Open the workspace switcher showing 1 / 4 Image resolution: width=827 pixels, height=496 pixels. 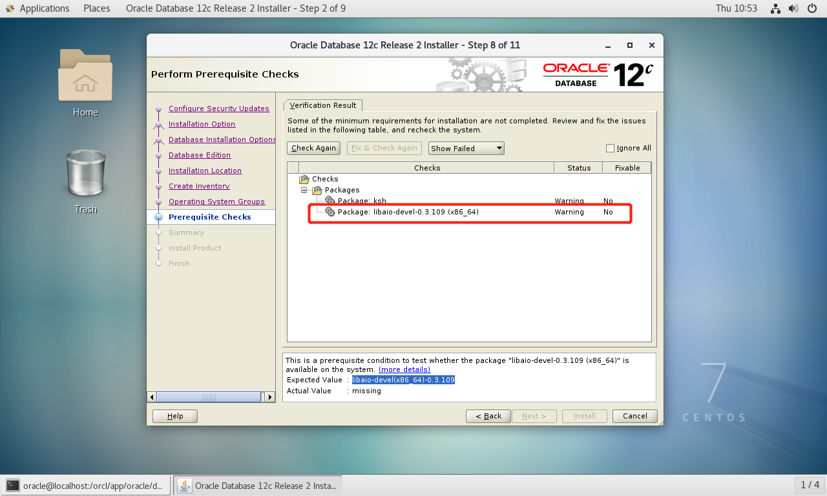pos(810,485)
